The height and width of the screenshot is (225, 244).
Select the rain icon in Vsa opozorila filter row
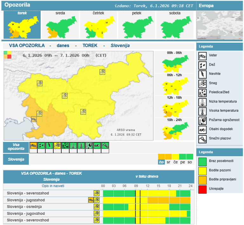coord(41,146)
